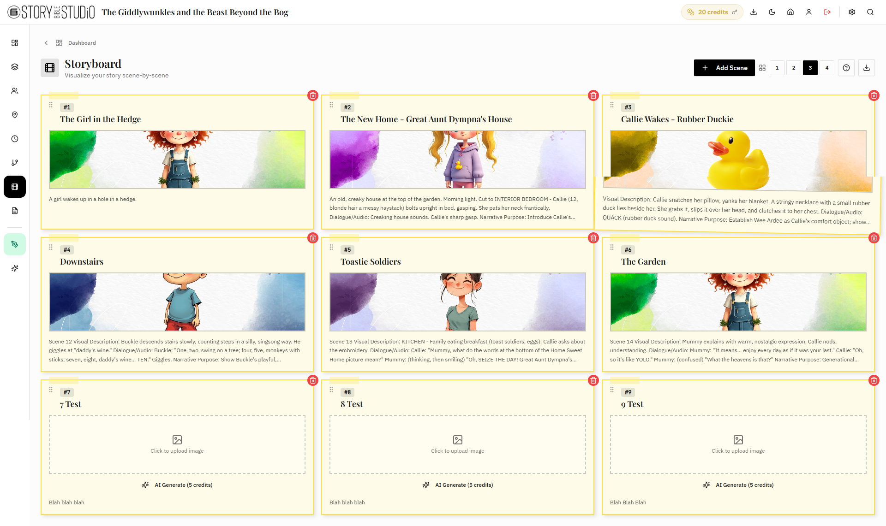Click 'A girl wakes up in a hole' description
The image size is (886, 526).
pyautogui.click(x=93, y=199)
